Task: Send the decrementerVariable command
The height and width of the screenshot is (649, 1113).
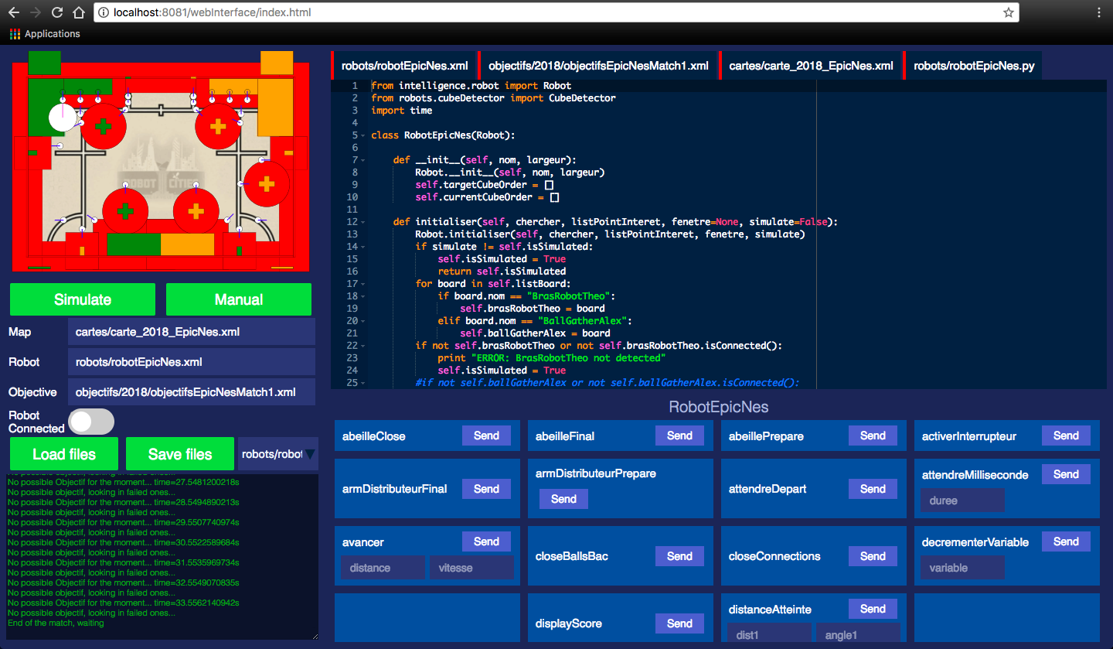Action: pyautogui.click(x=1066, y=541)
